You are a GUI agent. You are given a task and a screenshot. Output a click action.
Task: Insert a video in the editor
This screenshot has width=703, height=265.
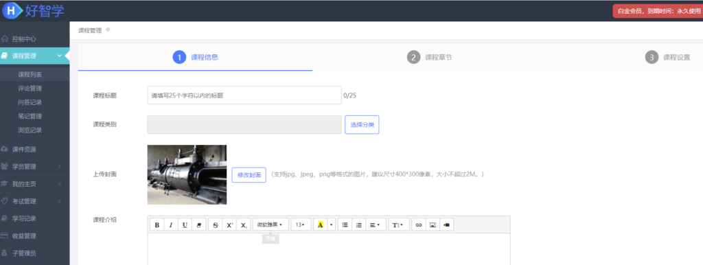pos(446,225)
